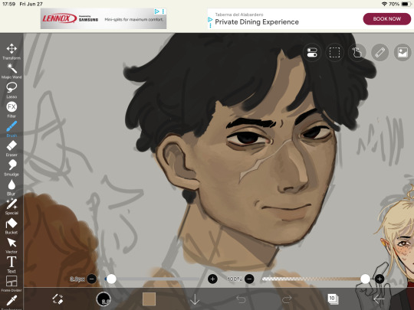Image resolution: width=414 pixels, height=310 pixels.
Task: Tap the down arrow to hide toolbar
Action: click(195, 299)
